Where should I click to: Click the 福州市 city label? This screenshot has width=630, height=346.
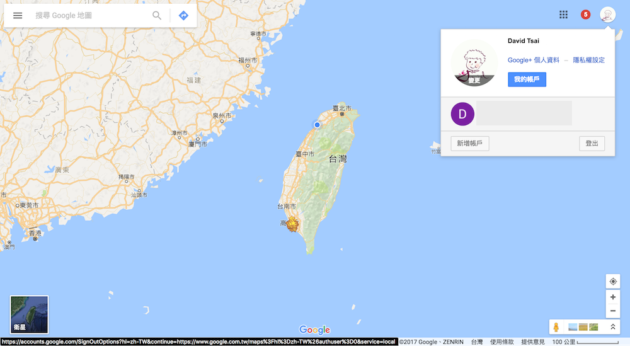(248, 61)
